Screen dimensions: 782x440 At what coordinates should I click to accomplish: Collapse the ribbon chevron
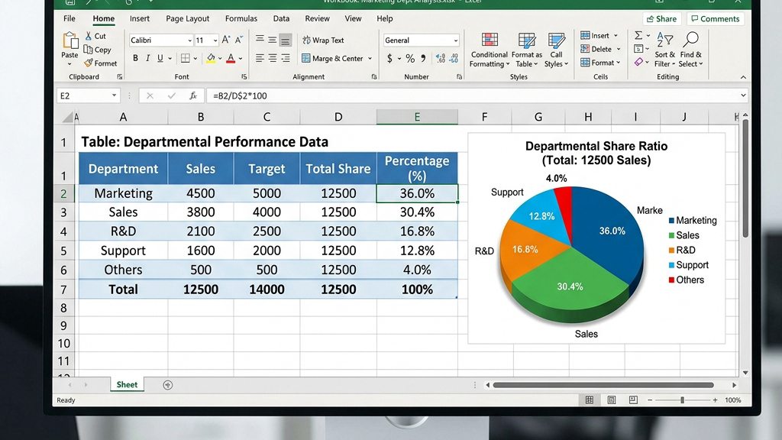(743, 77)
